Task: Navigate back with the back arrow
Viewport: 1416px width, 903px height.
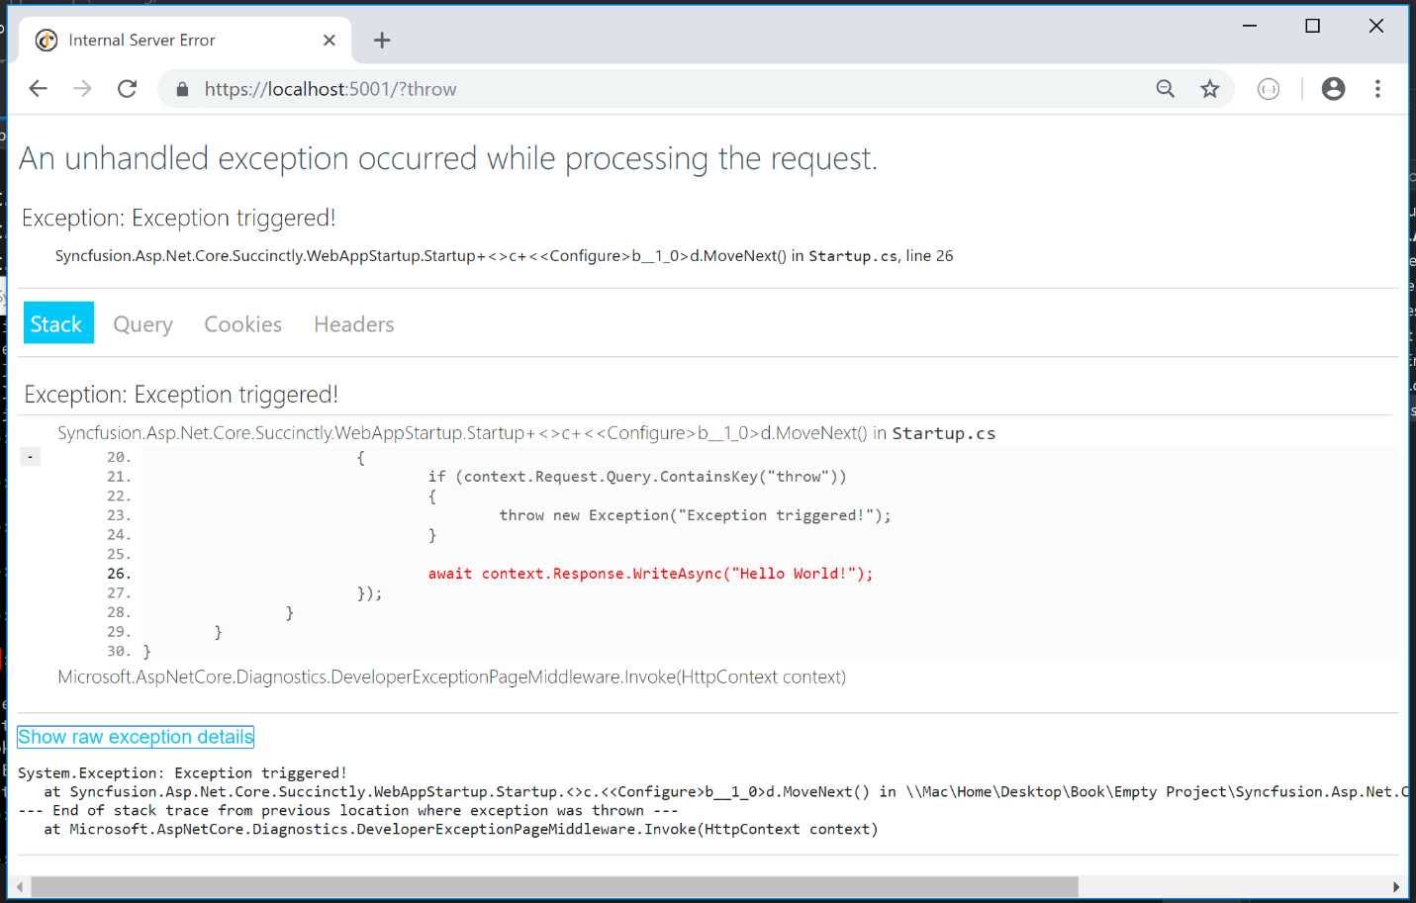Action: tap(38, 88)
